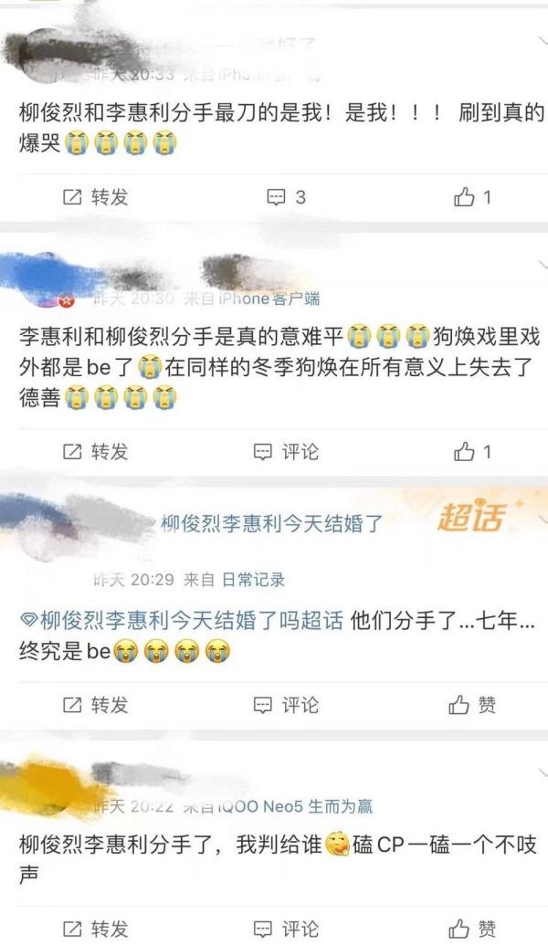Viewport: 548px width, 945px height.
Task: Repost the 意难平 second post
Action: [x=96, y=451]
